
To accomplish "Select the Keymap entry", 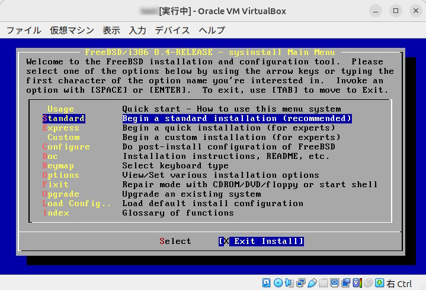I will (x=58, y=166).
